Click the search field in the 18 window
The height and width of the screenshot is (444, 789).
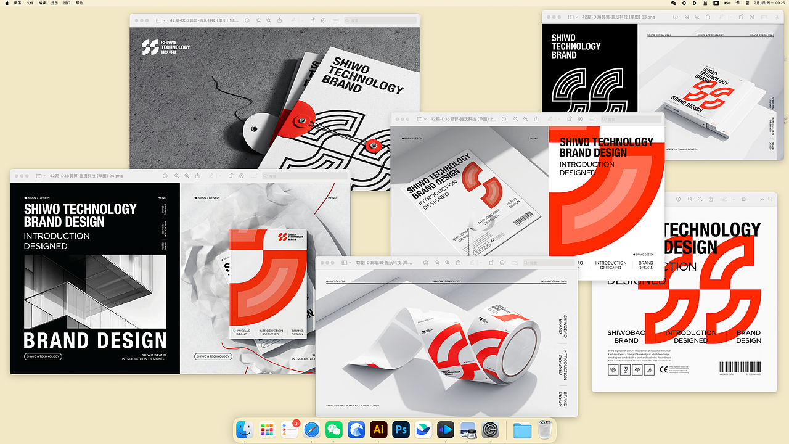coord(380,20)
